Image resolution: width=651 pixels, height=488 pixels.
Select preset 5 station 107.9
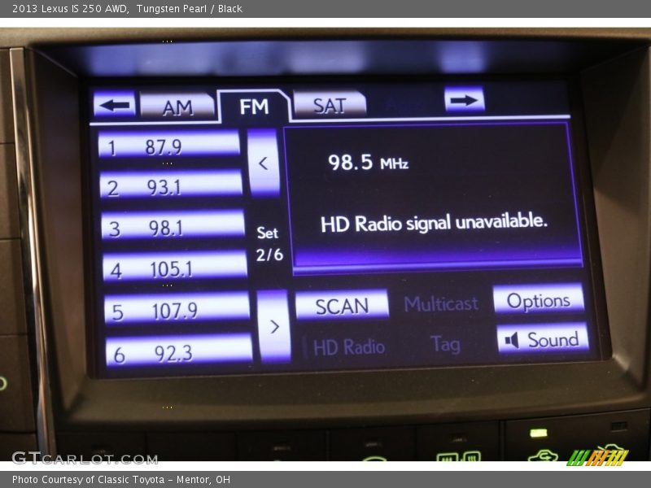[x=177, y=309]
